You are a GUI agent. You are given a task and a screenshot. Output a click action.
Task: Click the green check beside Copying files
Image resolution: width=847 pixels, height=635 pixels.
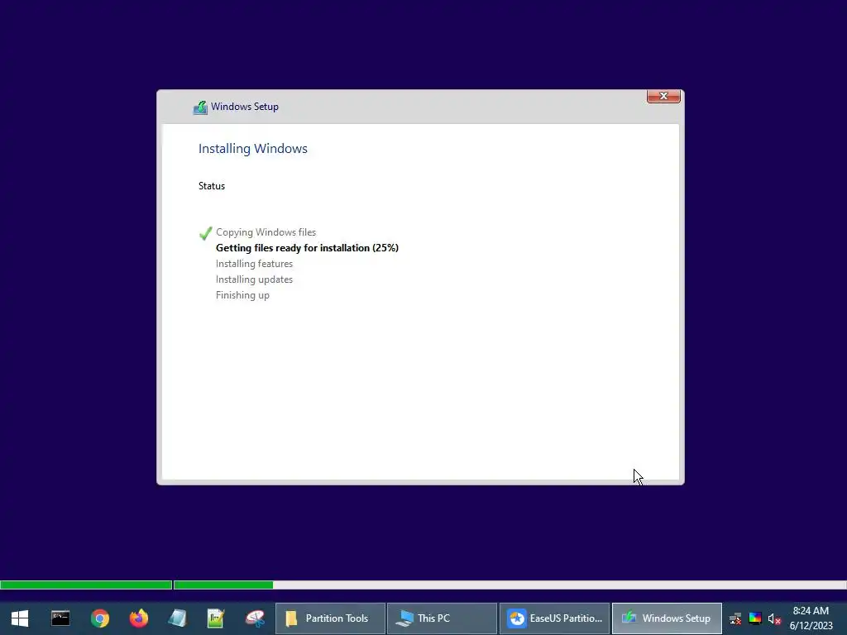205,232
